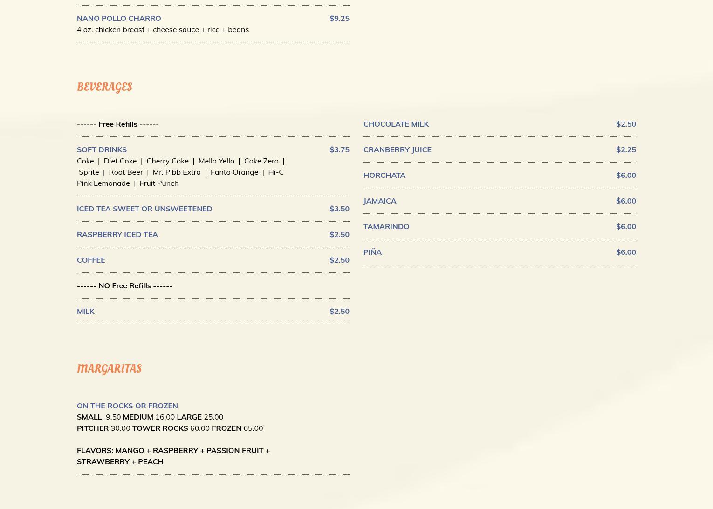Image resolution: width=713 pixels, height=509 pixels.
Task: Click the "NO Free Refills" divider text
Action: pyautogui.click(x=124, y=285)
